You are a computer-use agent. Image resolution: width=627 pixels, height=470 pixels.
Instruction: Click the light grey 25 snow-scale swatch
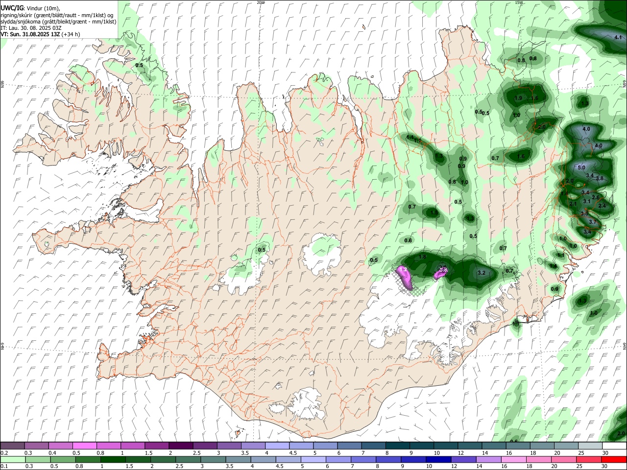(x=590, y=446)
